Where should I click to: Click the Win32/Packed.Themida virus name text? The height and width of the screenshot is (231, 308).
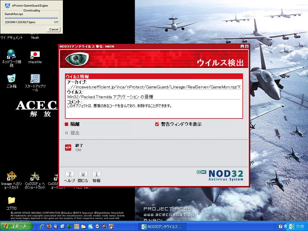(x=110, y=97)
